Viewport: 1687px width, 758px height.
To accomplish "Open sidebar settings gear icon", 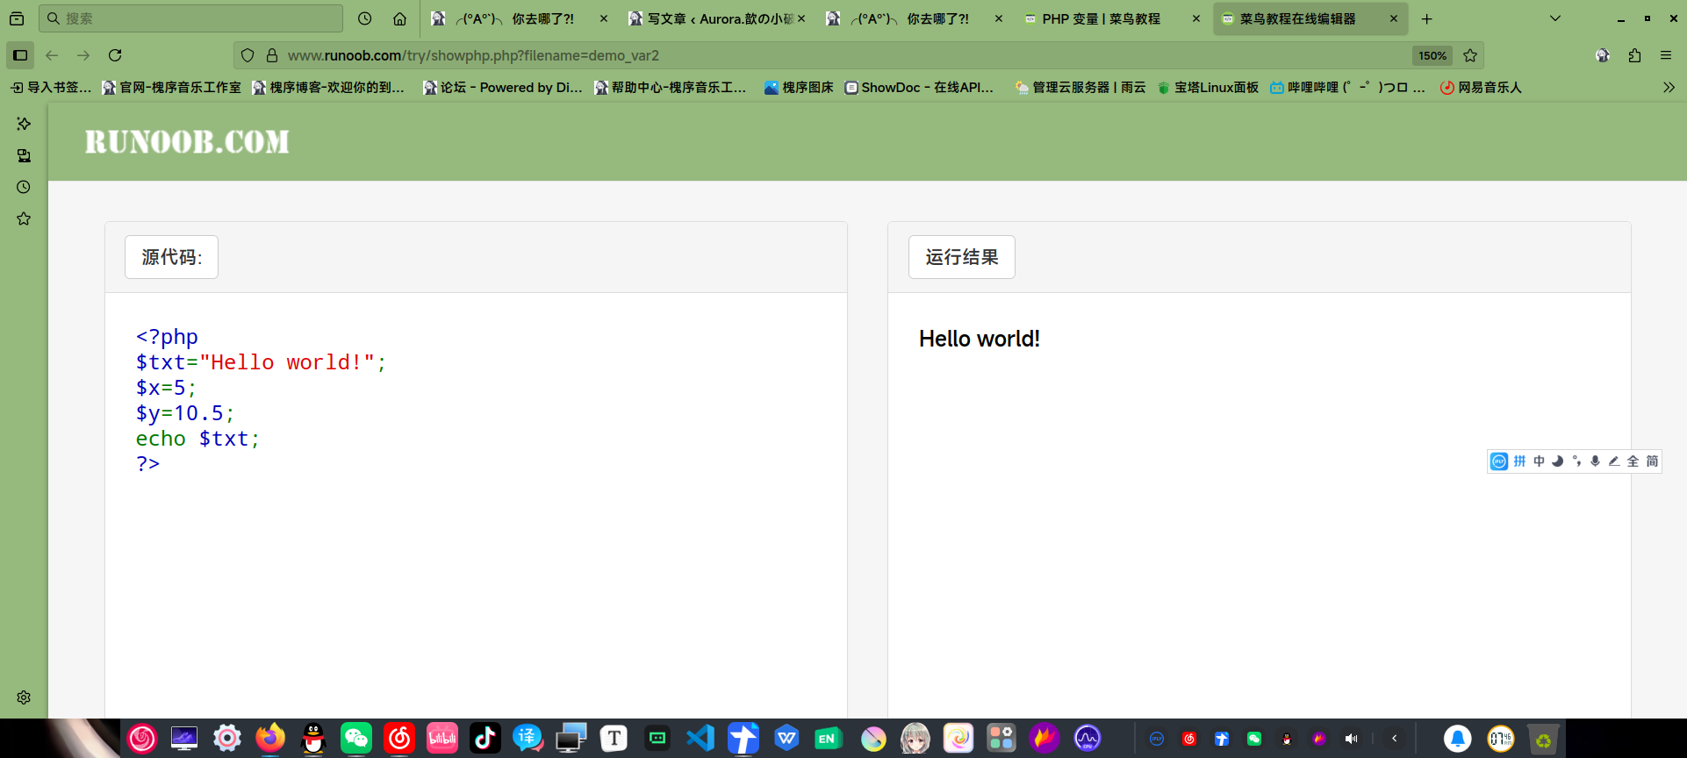I will tap(24, 697).
